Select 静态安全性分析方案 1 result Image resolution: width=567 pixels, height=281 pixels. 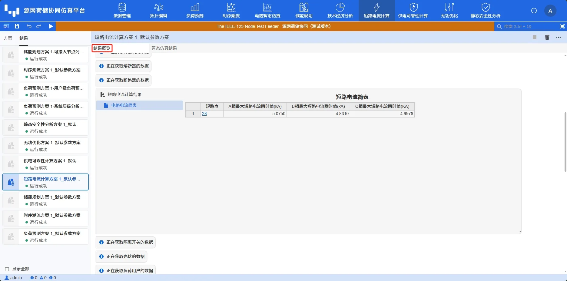(x=45, y=127)
